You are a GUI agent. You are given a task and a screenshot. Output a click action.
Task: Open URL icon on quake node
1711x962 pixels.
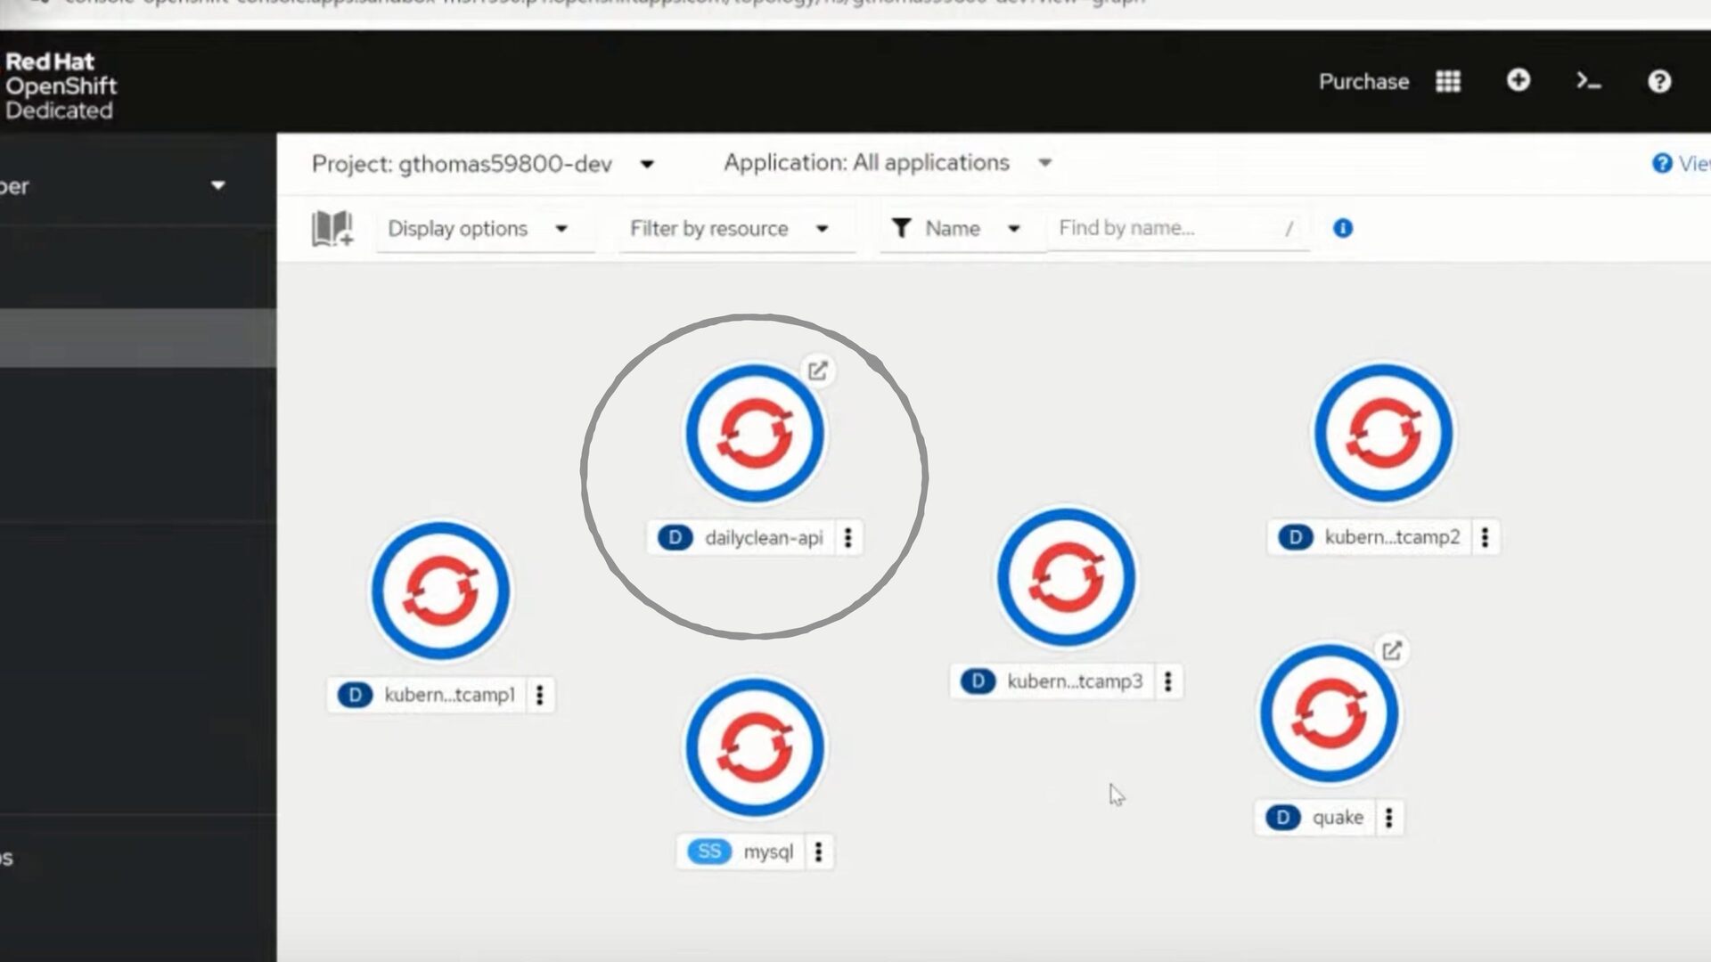[1392, 651]
